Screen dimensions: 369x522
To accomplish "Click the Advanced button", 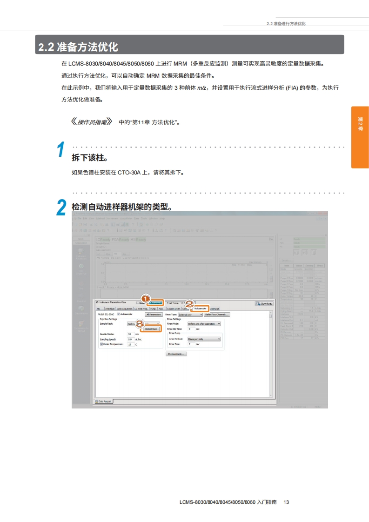I will coord(156,303).
